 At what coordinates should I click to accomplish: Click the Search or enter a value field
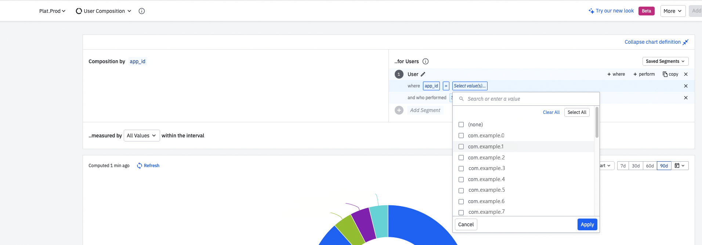tap(526, 99)
